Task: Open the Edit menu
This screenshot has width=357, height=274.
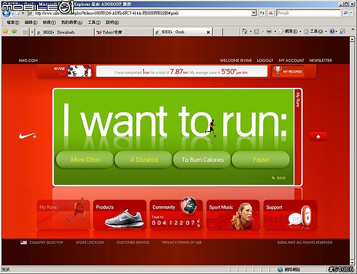Action: (x=31, y=22)
